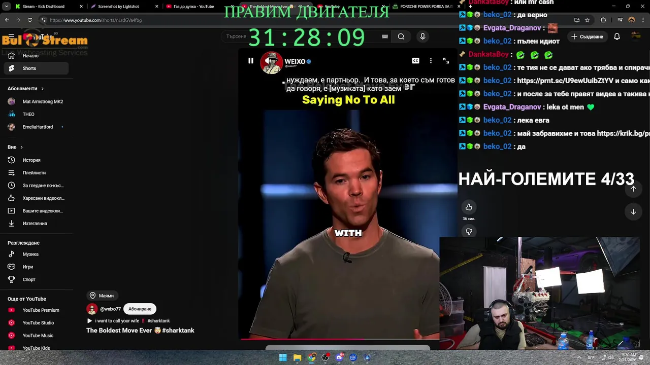The width and height of the screenshot is (650, 365).
Task: Dislike the Short with the thumbs down icon
Action: [x=469, y=232]
